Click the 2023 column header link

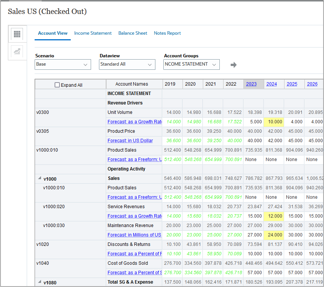pyautogui.click(x=251, y=84)
